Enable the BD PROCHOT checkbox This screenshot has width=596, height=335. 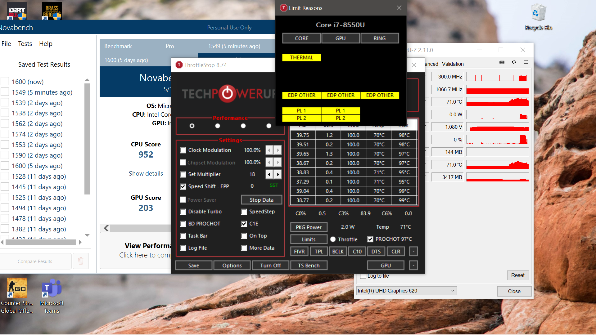pos(183,224)
